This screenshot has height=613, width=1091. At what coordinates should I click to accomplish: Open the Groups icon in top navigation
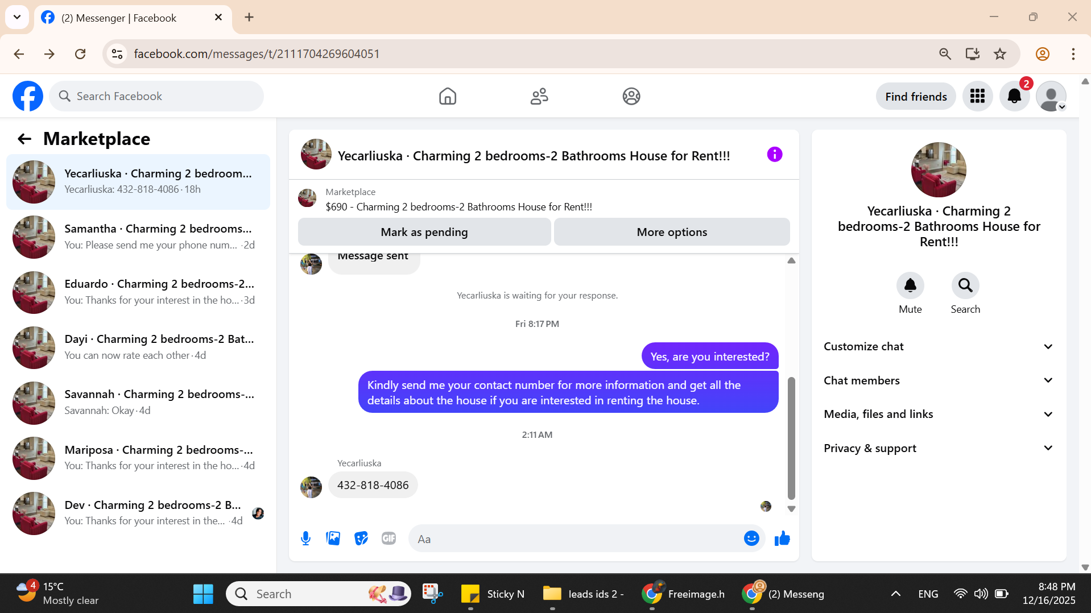point(631,96)
